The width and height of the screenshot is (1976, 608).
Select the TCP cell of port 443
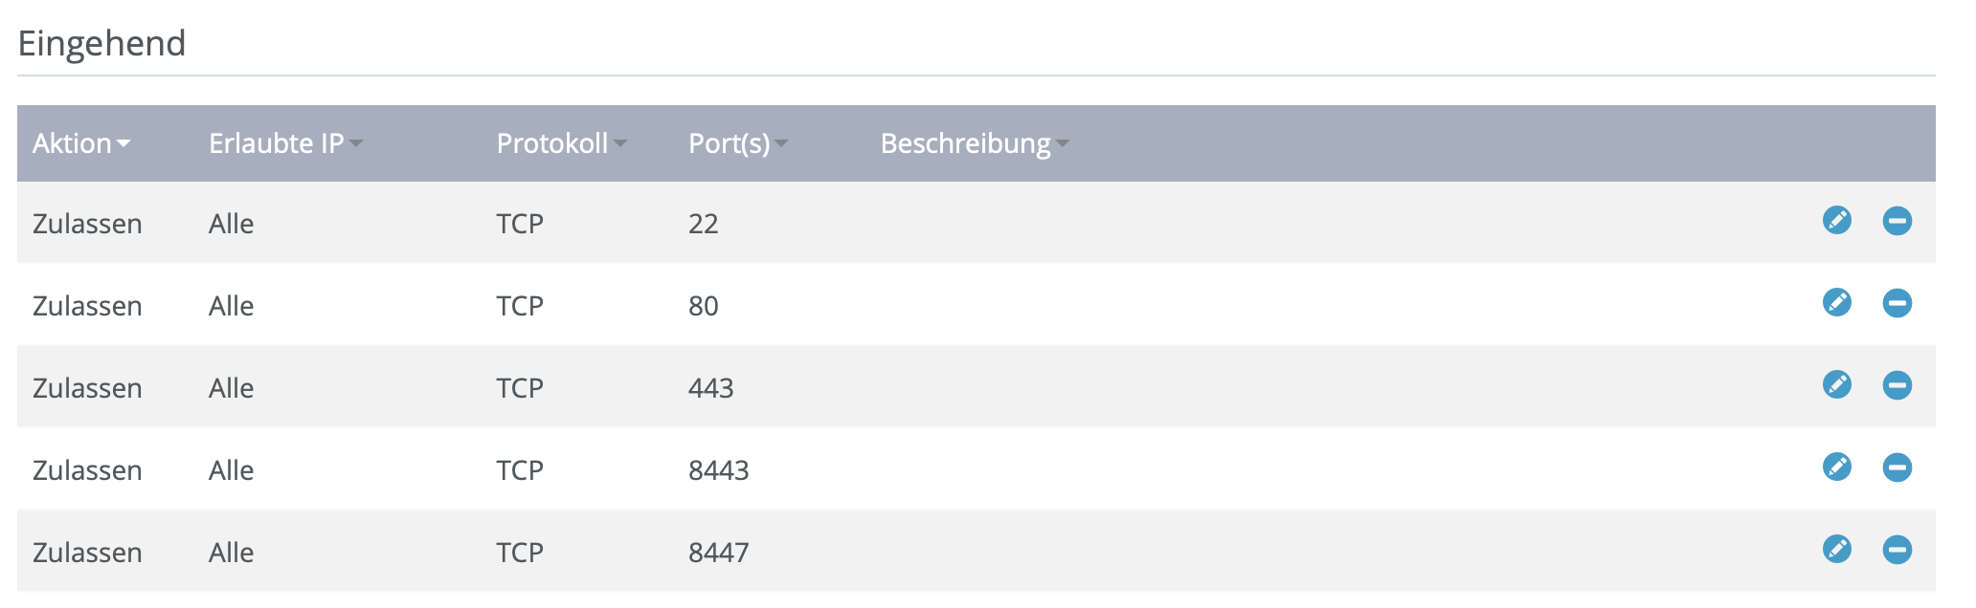[520, 388]
